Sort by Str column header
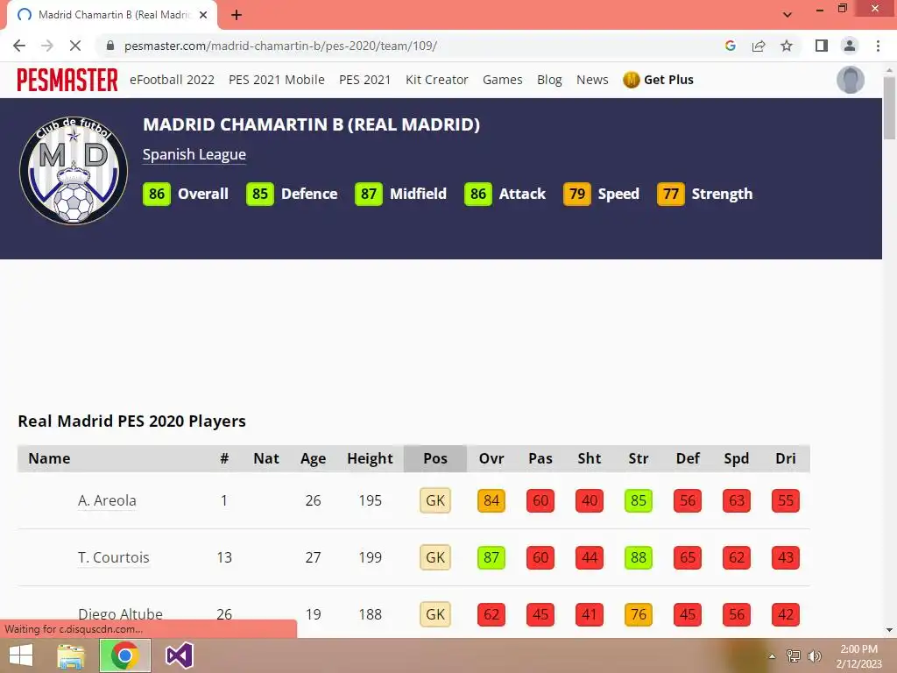 tap(639, 458)
